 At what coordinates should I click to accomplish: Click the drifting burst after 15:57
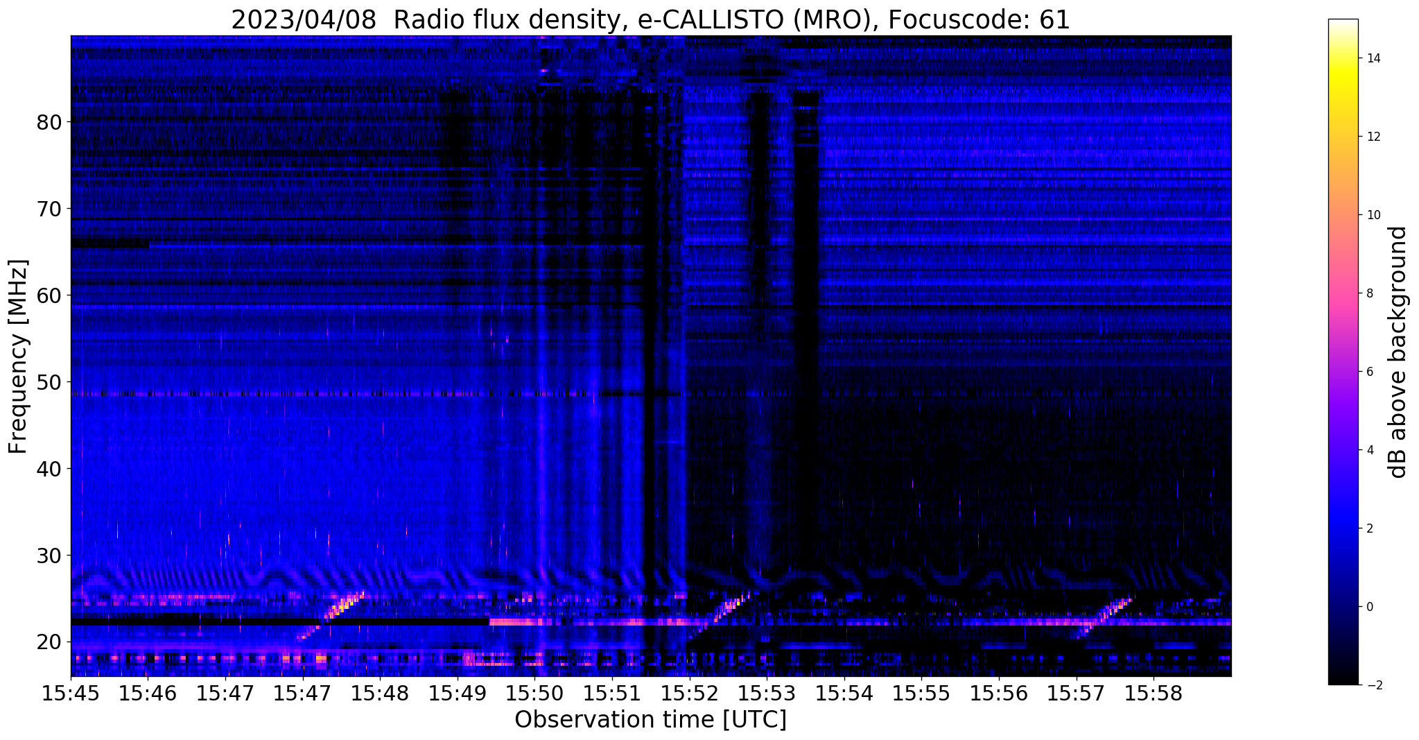pos(1104,617)
